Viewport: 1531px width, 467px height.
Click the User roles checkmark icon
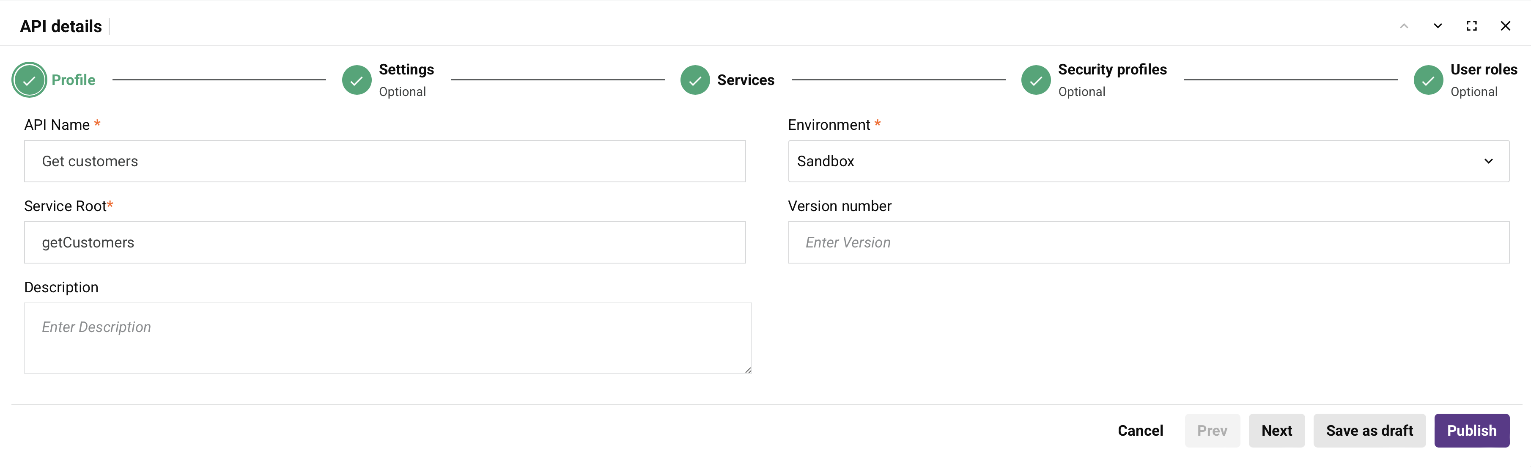click(x=1428, y=80)
